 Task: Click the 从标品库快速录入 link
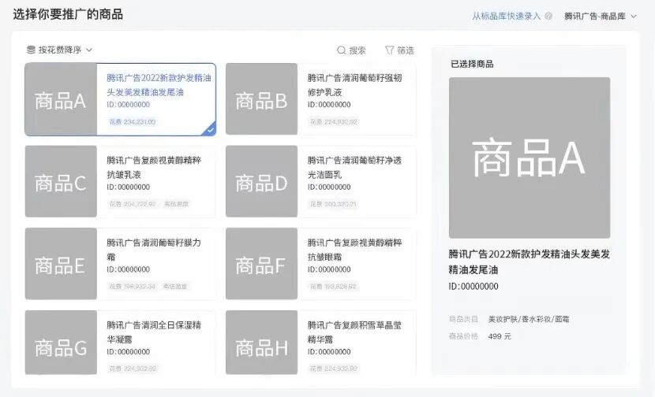point(506,17)
